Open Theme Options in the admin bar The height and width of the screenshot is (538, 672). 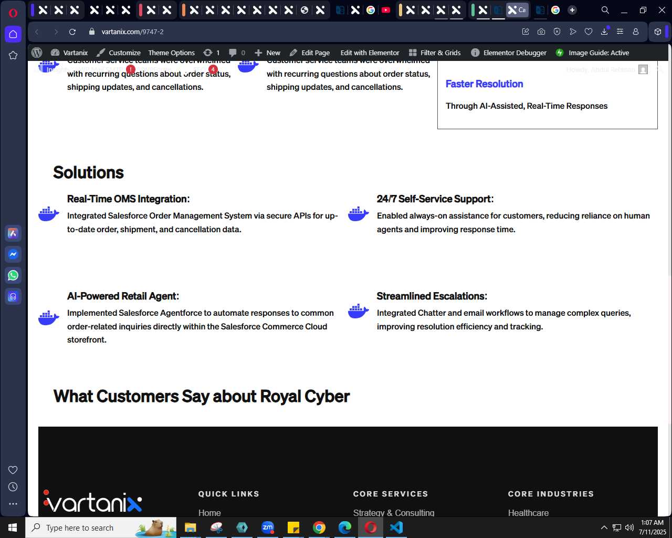171,53
